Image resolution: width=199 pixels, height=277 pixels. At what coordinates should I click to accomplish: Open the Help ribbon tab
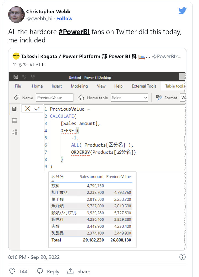coord(119,86)
